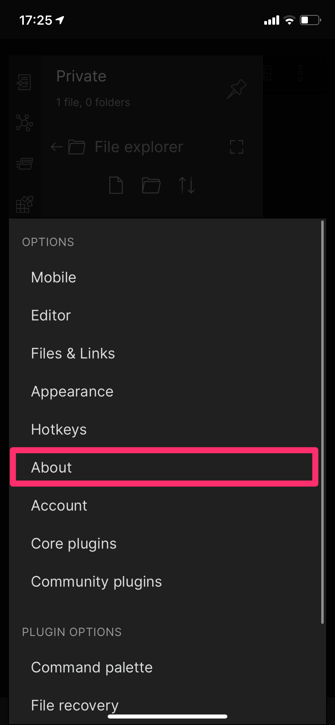Open the three-dot options menu
Screen dimensions: 335x725
[x=300, y=73]
